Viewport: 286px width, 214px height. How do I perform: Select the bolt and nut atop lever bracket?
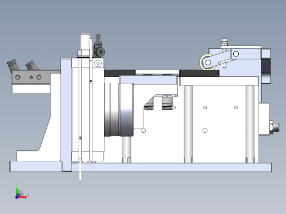coord(224,43)
